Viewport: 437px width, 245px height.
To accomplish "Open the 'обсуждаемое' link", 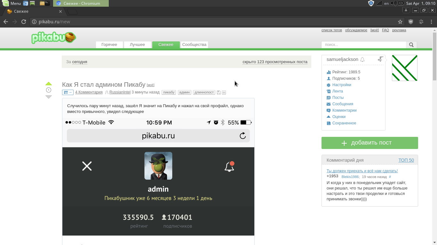I will [356, 30].
